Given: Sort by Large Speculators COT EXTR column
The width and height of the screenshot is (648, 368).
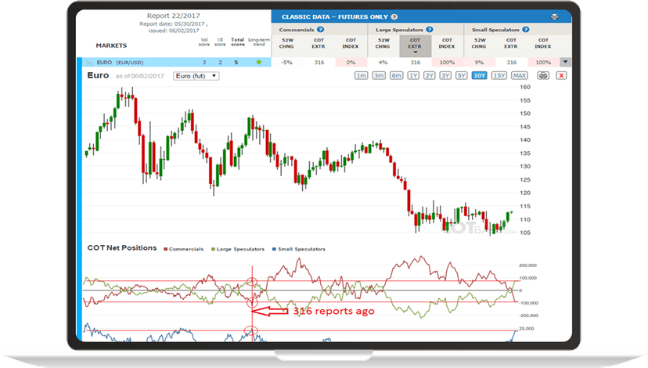Looking at the screenshot, I should [x=415, y=46].
